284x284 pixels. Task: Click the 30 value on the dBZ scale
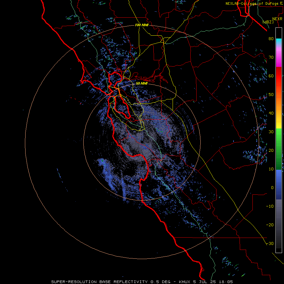(271, 132)
